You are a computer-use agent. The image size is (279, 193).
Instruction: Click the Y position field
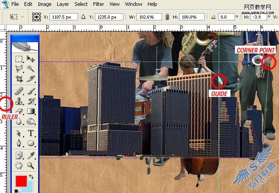pos(109,17)
